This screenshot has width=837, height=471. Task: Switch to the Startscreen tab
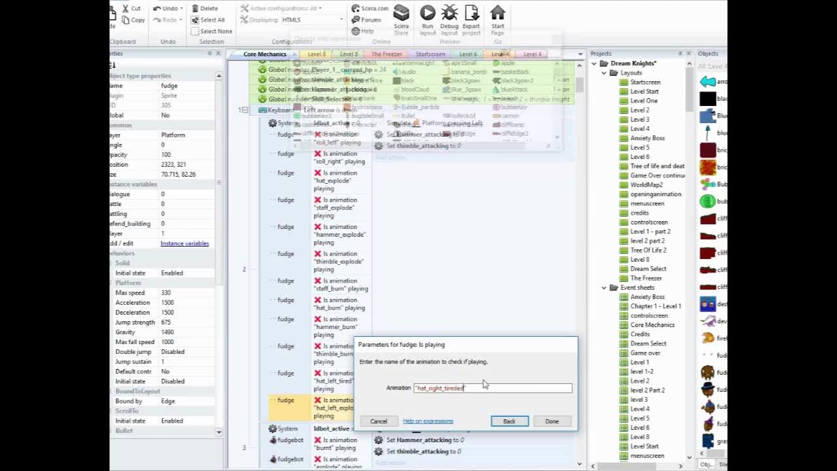pyautogui.click(x=430, y=54)
